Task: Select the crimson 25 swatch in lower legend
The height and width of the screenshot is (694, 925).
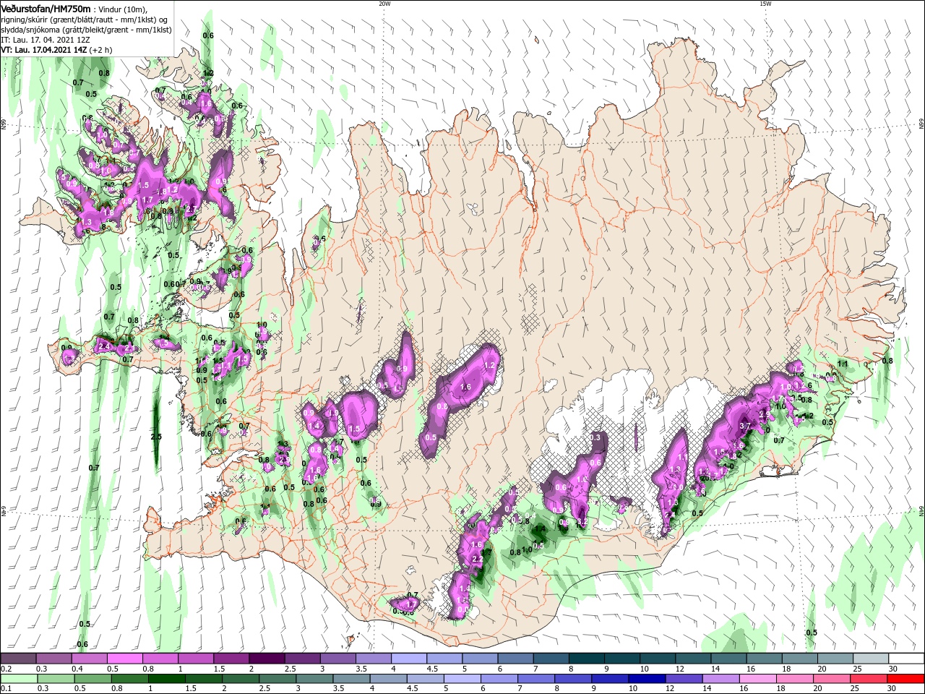Action: click(x=869, y=679)
